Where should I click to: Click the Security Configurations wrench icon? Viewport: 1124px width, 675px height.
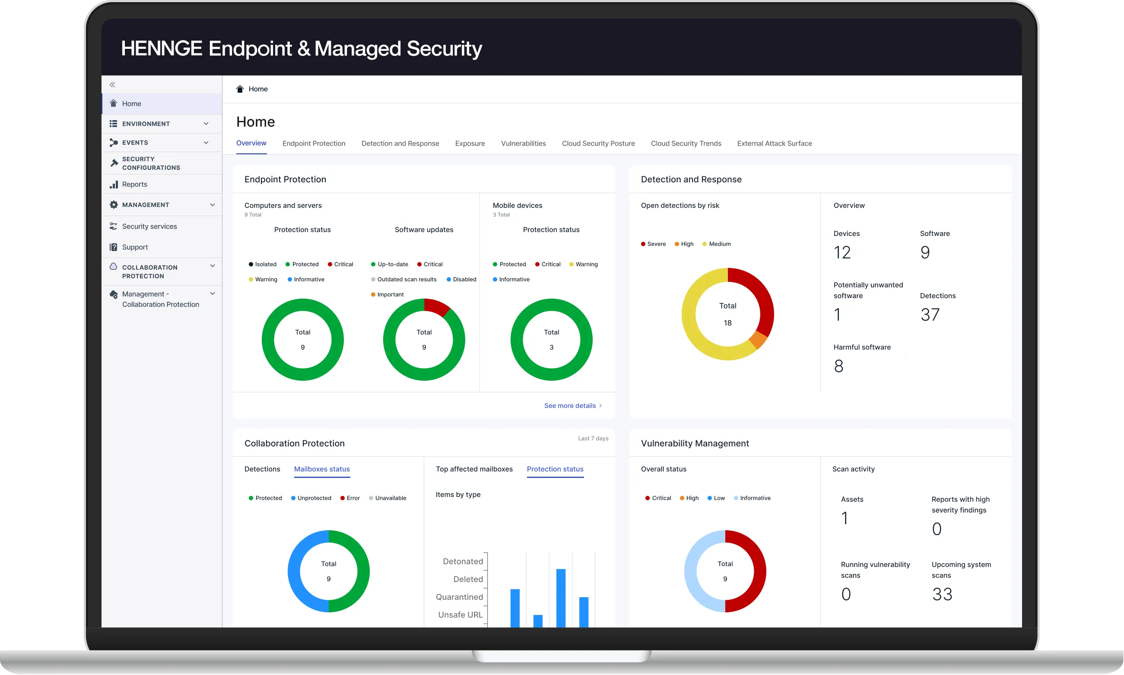tap(114, 163)
